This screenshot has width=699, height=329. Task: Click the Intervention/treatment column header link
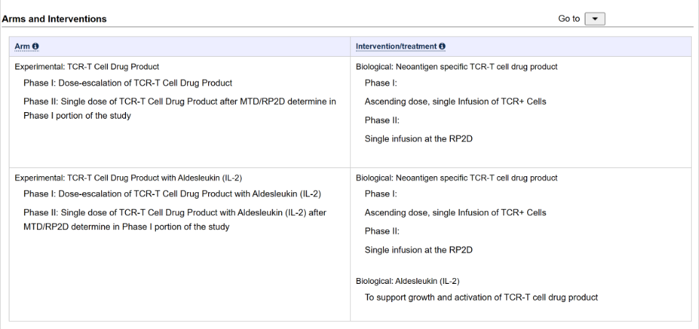396,47
